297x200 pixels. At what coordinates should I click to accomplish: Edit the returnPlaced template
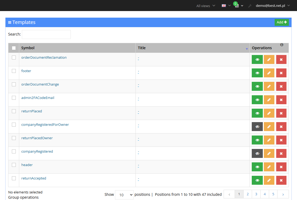coord(269,113)
